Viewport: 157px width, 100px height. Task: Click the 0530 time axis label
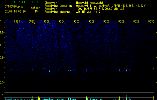pos(151,21)
